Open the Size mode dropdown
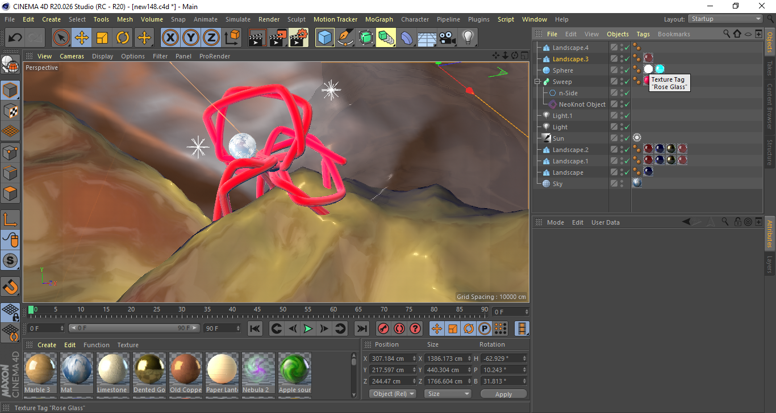This screenshot has width=776, height=413. pyautogui.click(x=449, y=394)
